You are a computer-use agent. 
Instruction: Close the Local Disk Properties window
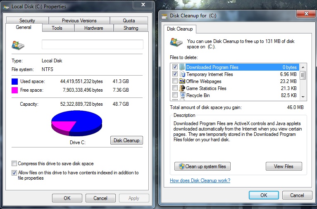143,5
